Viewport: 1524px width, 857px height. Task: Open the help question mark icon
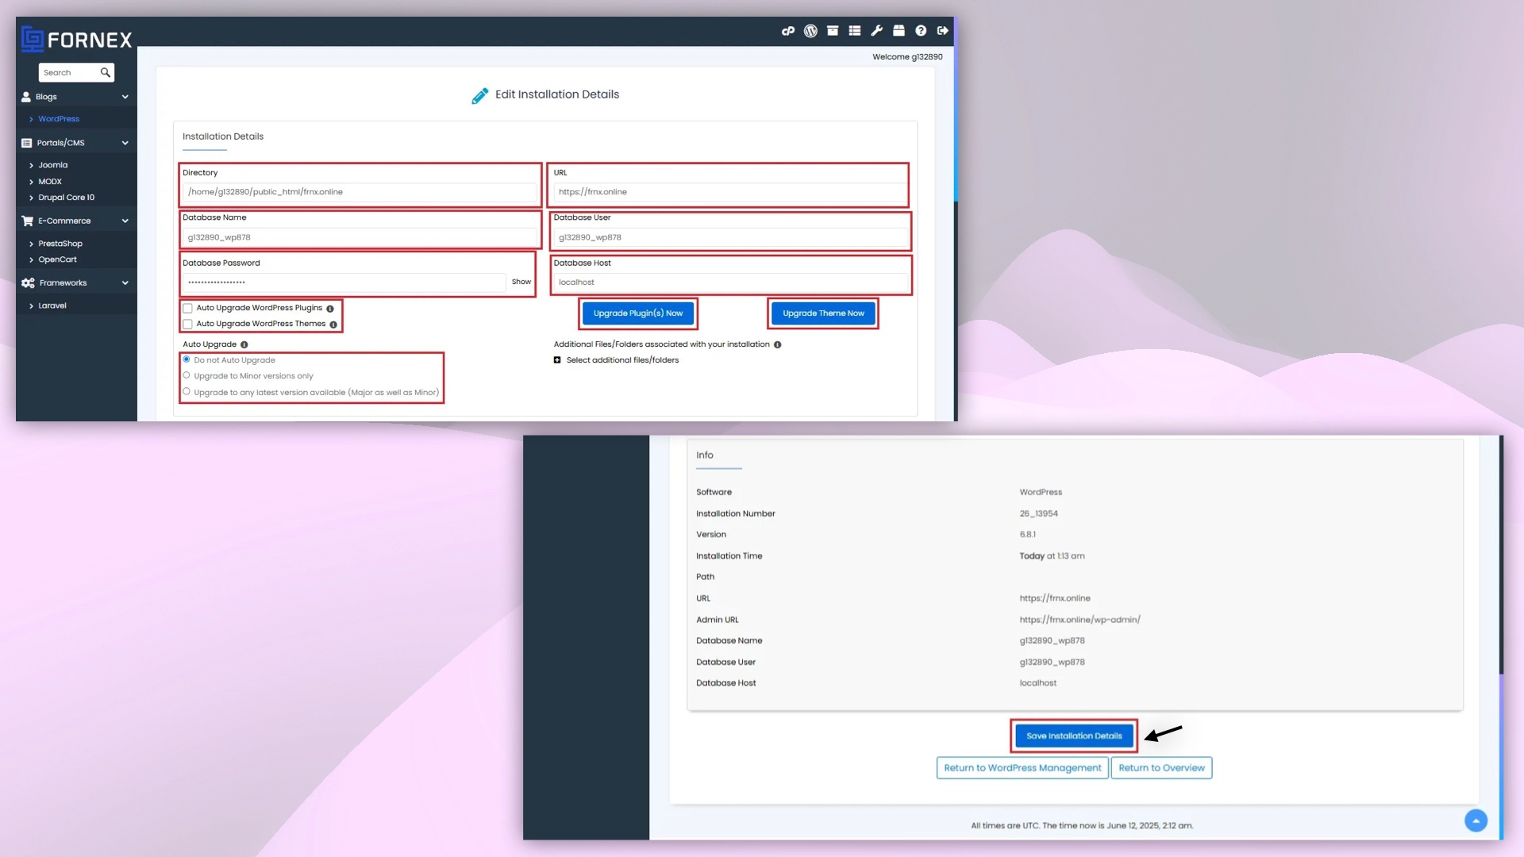(921, 31)
